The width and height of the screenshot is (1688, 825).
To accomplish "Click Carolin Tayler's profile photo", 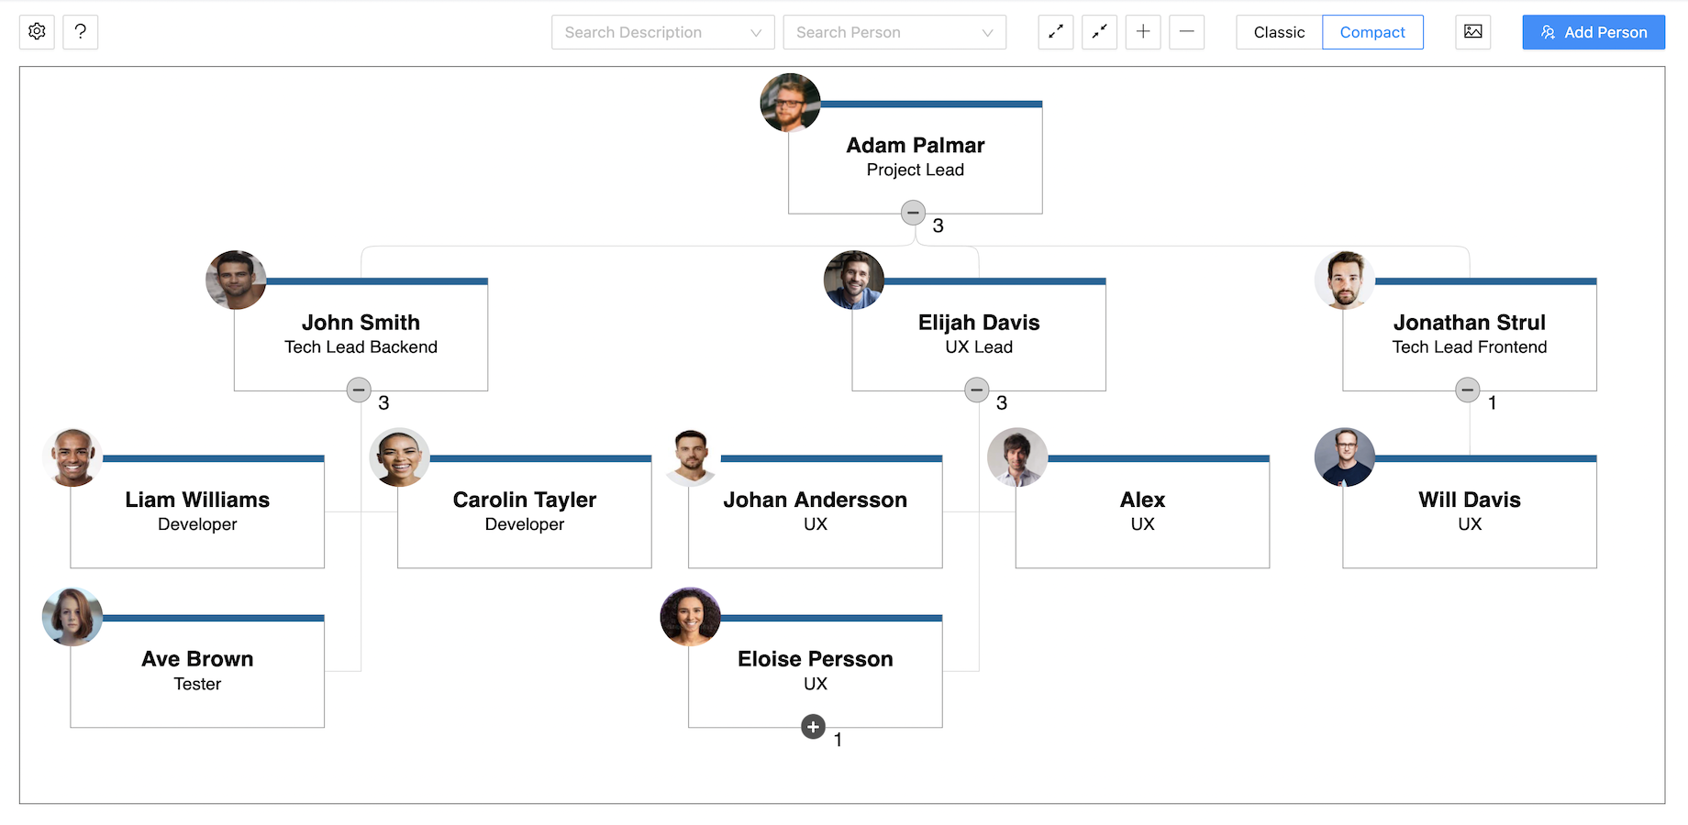I will tap(399, 456).
